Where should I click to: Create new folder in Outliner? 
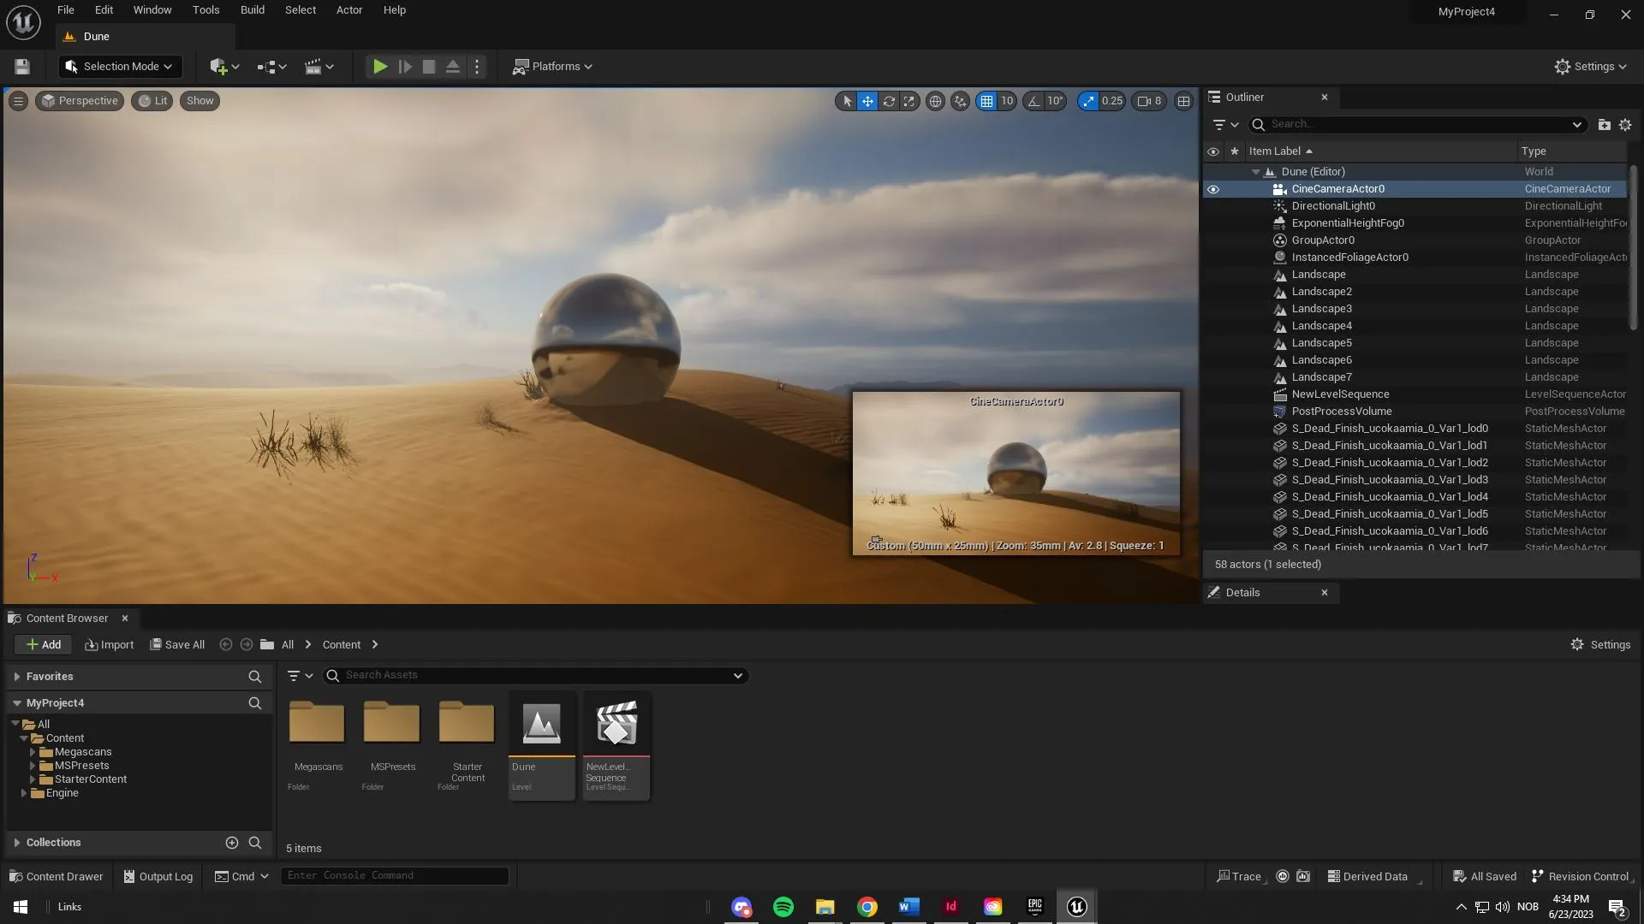[1605, 125]
